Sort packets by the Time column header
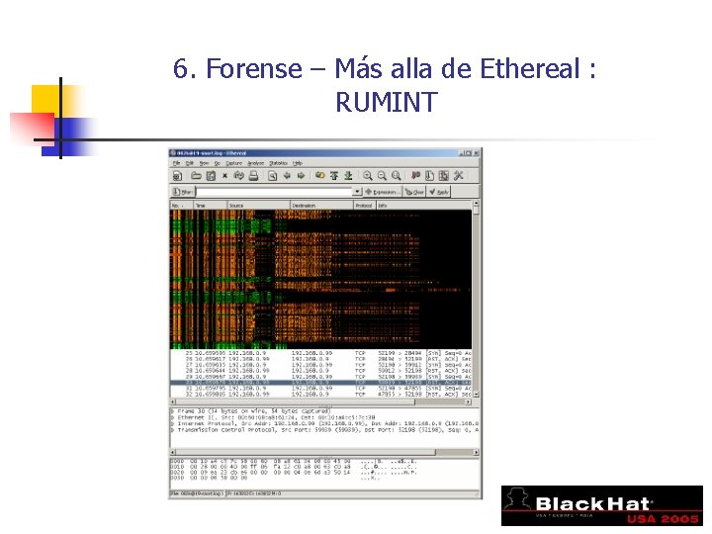The height and width of the screenshot is (534, 712). [210, 206]
